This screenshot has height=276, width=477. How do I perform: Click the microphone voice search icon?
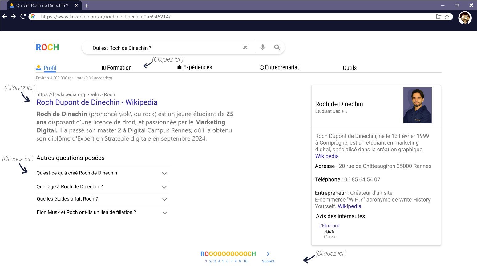point(263,47)
